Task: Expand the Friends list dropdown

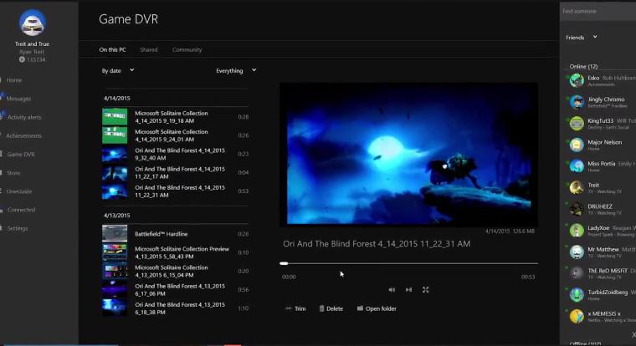Action: (582, 38)
